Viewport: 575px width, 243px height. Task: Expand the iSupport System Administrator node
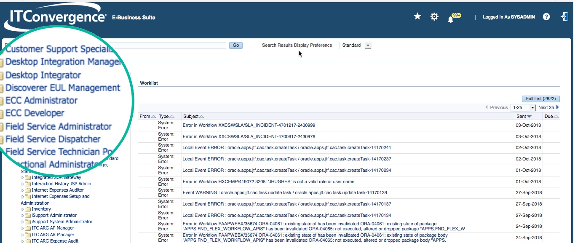(x=23, y=222)
